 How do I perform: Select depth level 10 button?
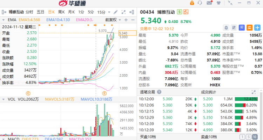255,137
